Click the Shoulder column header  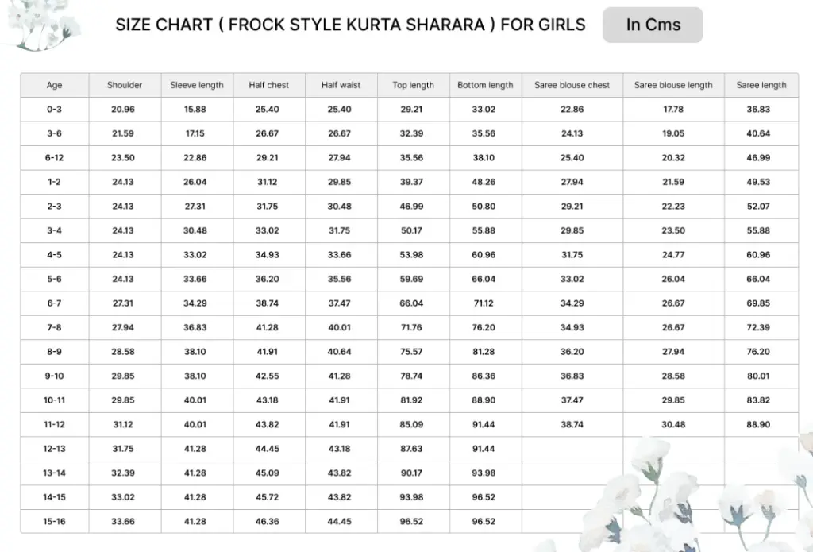point(125,85)
